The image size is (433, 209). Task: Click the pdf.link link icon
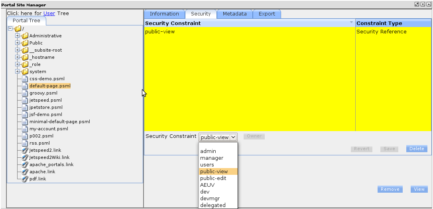coord(25,179)
